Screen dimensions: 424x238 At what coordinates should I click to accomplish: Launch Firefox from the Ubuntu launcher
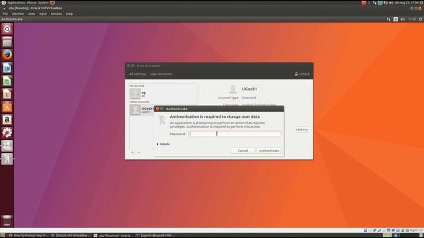click(7, 55)
